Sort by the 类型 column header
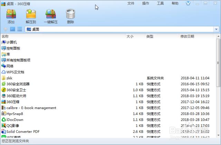Image resolution: width=221 pixels, height=145 pixels. (150, 36)
